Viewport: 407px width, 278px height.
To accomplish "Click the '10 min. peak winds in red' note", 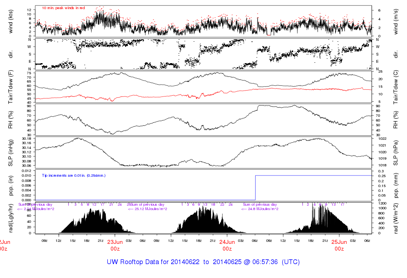I will click(63, 8).
